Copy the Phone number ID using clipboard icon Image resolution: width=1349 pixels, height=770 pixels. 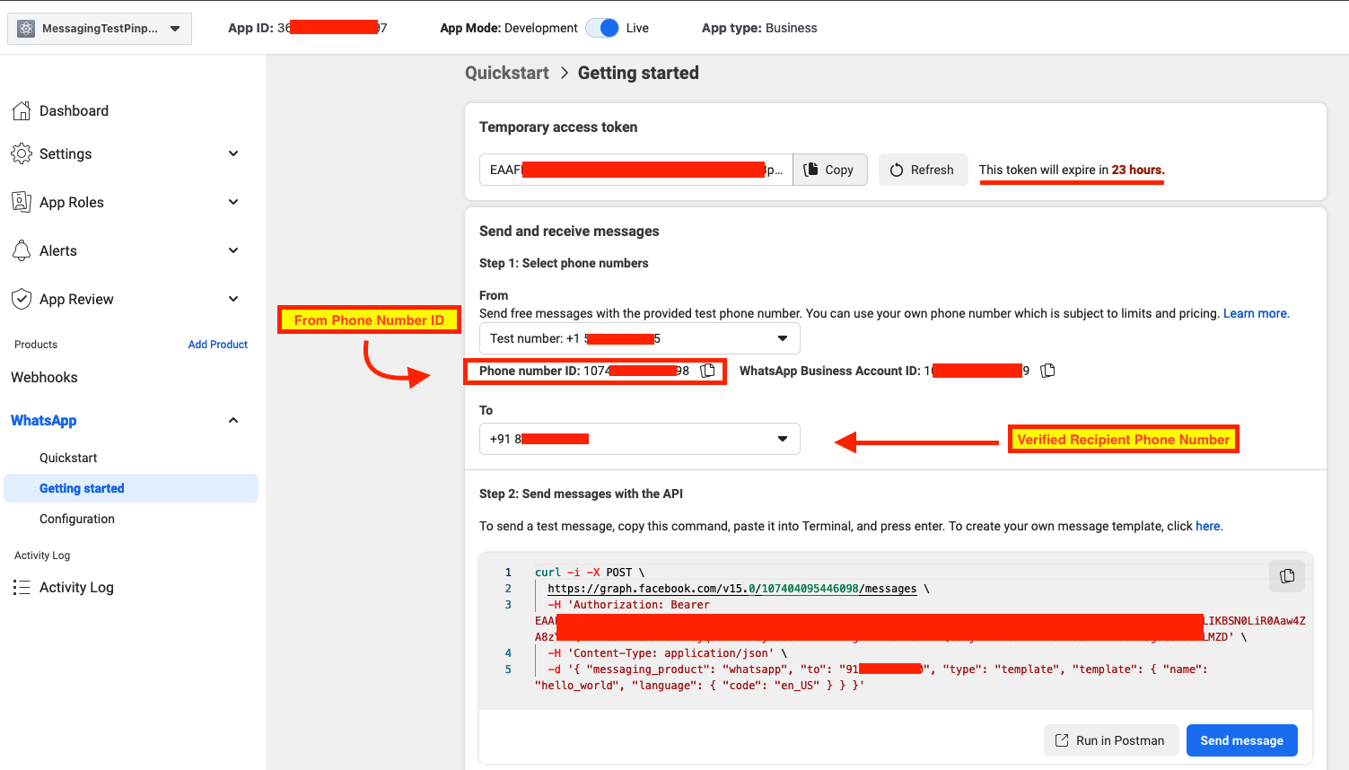point(707,370)
